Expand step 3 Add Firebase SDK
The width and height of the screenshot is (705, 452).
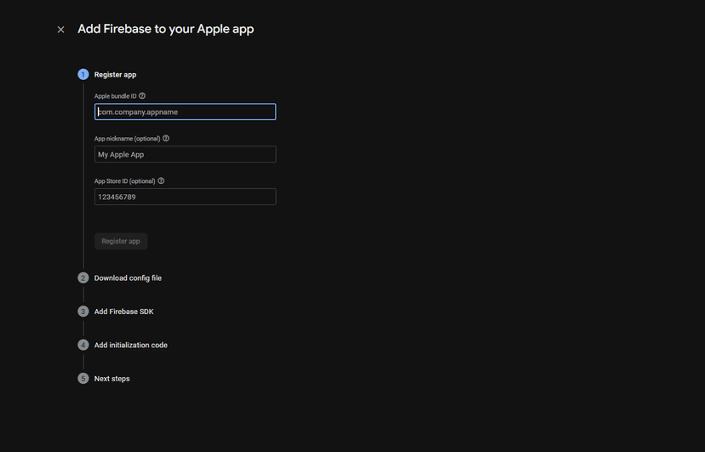point(123,312)
